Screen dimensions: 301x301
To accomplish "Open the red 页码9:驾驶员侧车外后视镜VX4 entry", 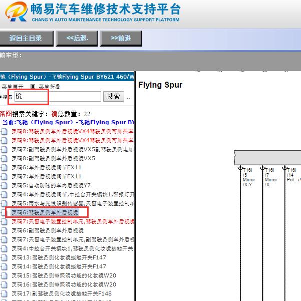I will 73,141.
